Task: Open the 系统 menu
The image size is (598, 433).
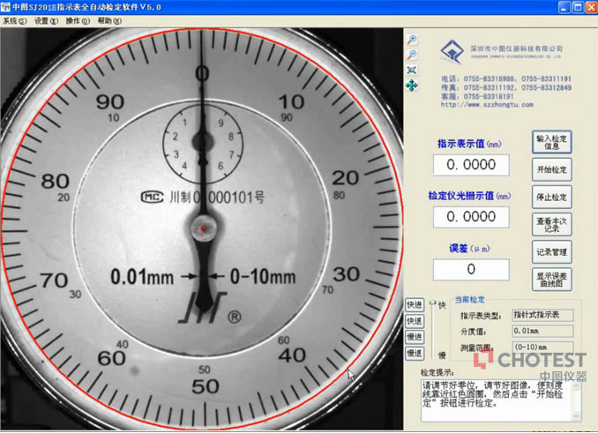Action: point(14,20)
